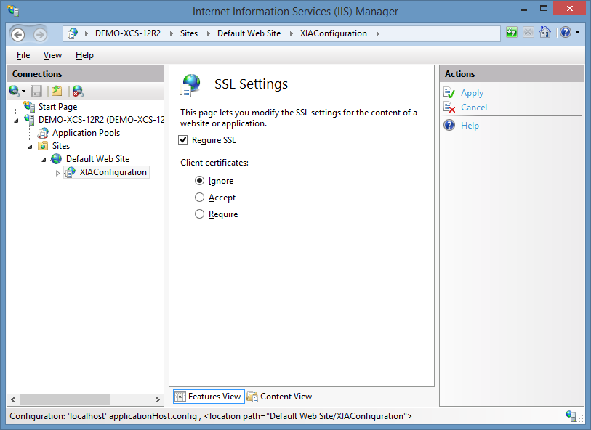Click the Back navigation arrow button

pos(17,34)
